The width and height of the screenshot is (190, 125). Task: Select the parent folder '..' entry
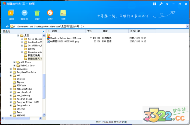coord(50,35)
